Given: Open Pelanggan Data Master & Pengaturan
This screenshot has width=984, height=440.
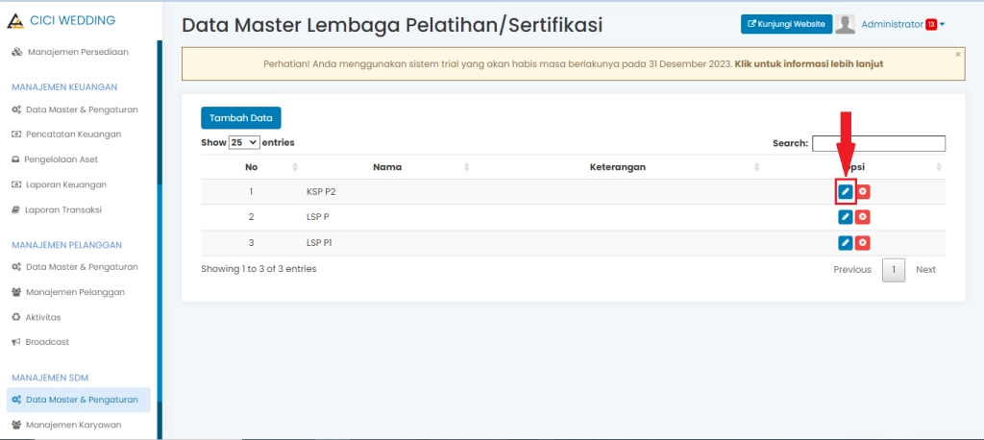Looking at the screenshot, I should coord(75,267).
